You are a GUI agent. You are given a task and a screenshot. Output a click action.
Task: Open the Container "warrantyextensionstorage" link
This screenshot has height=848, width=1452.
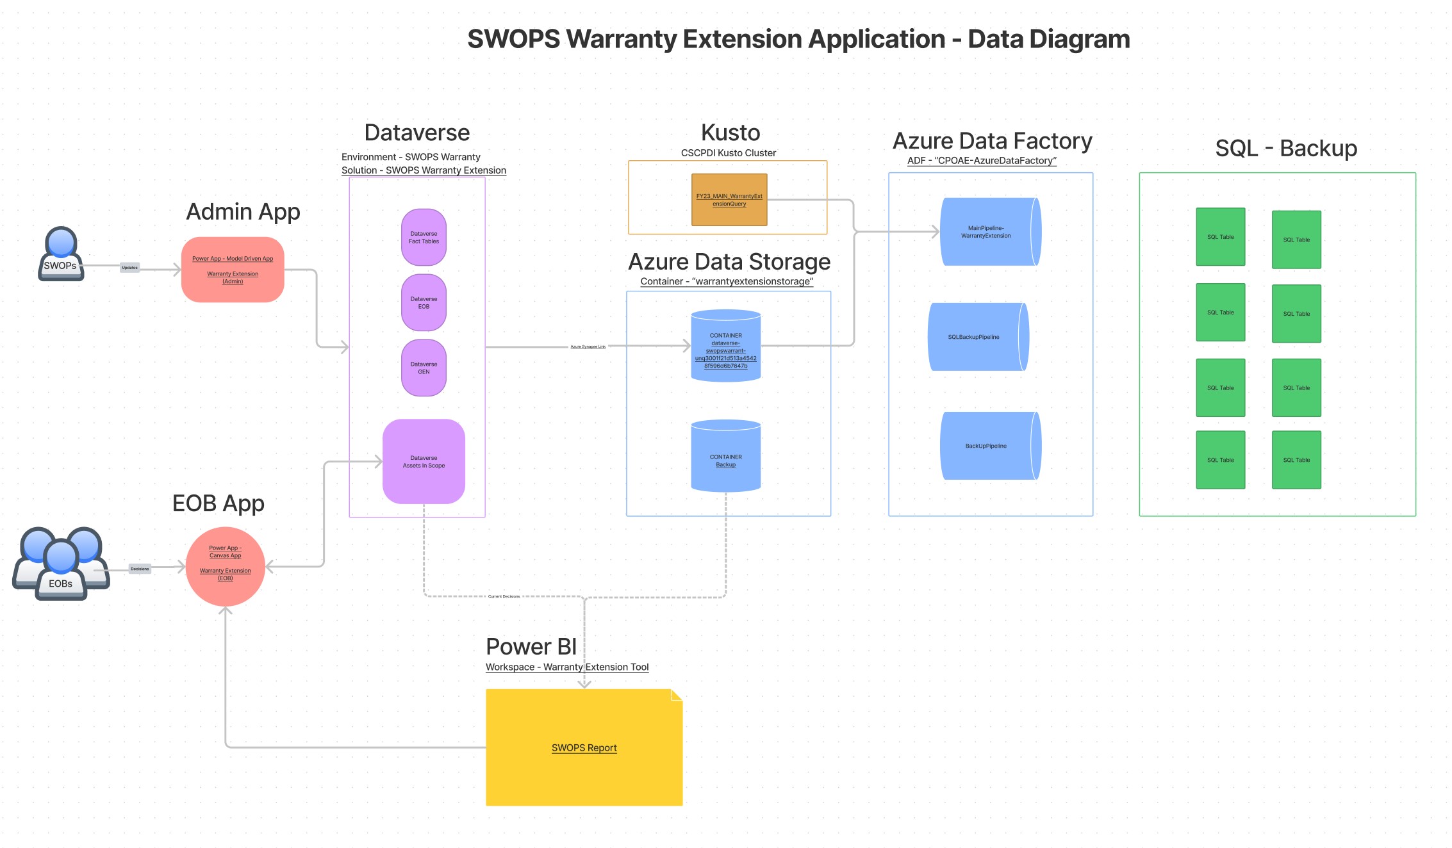(727, 281)
